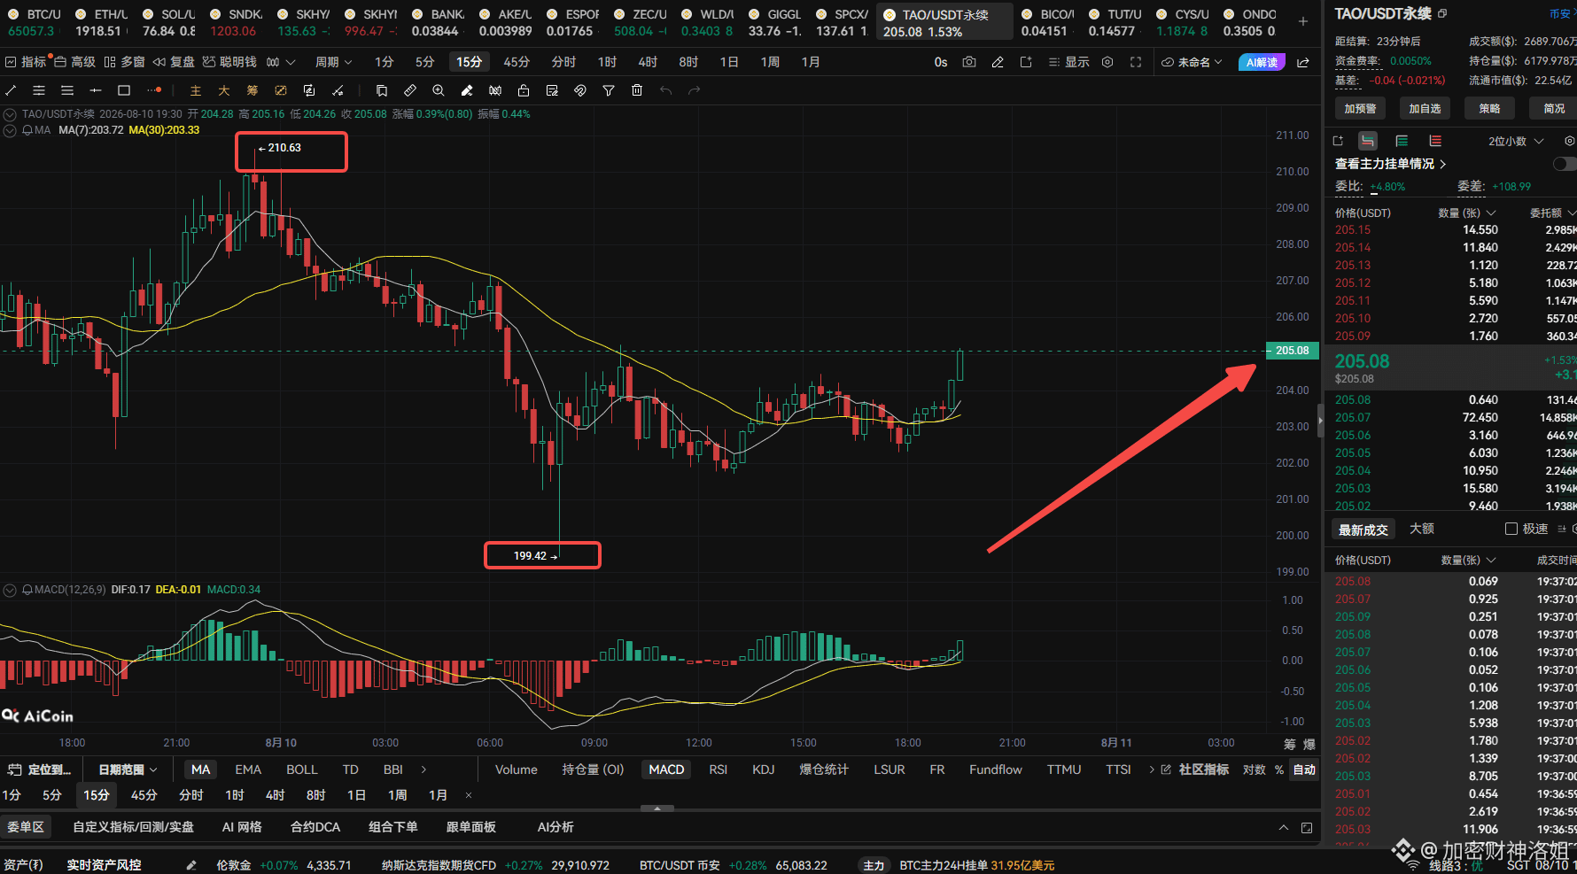Image resolution: width=1577 pixels, height=874 pixels.
Task: Collapse the bottom order panel
Action: tap(1283, 827)
